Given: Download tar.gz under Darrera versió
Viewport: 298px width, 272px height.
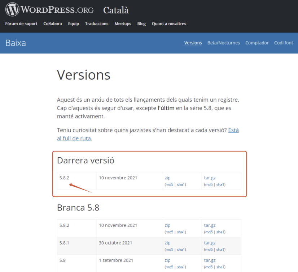Looking at the screenshot, I should tap(210, 178).
